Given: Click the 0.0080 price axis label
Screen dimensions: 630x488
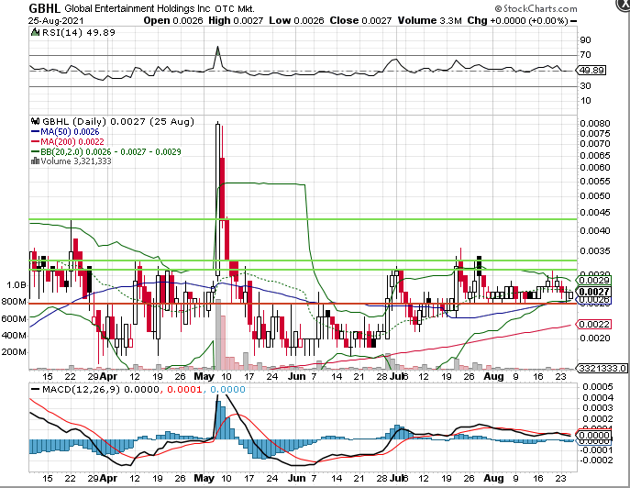Looking at the screenshot, I should point(595,124).
